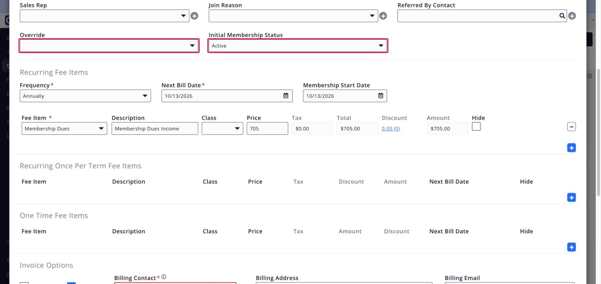Expand the Override dropdown
Image resolution: width=601 pixels, height=284 pixels.
coord(109,46)
